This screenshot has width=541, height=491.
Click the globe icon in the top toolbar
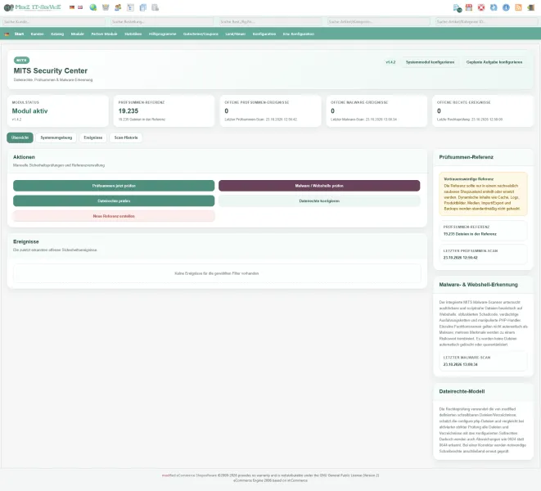click(92, 7)
